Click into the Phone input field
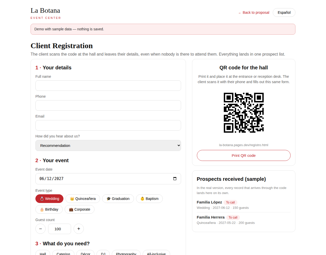The width and height of the screenshot is (326, 255). coord(108,105)
